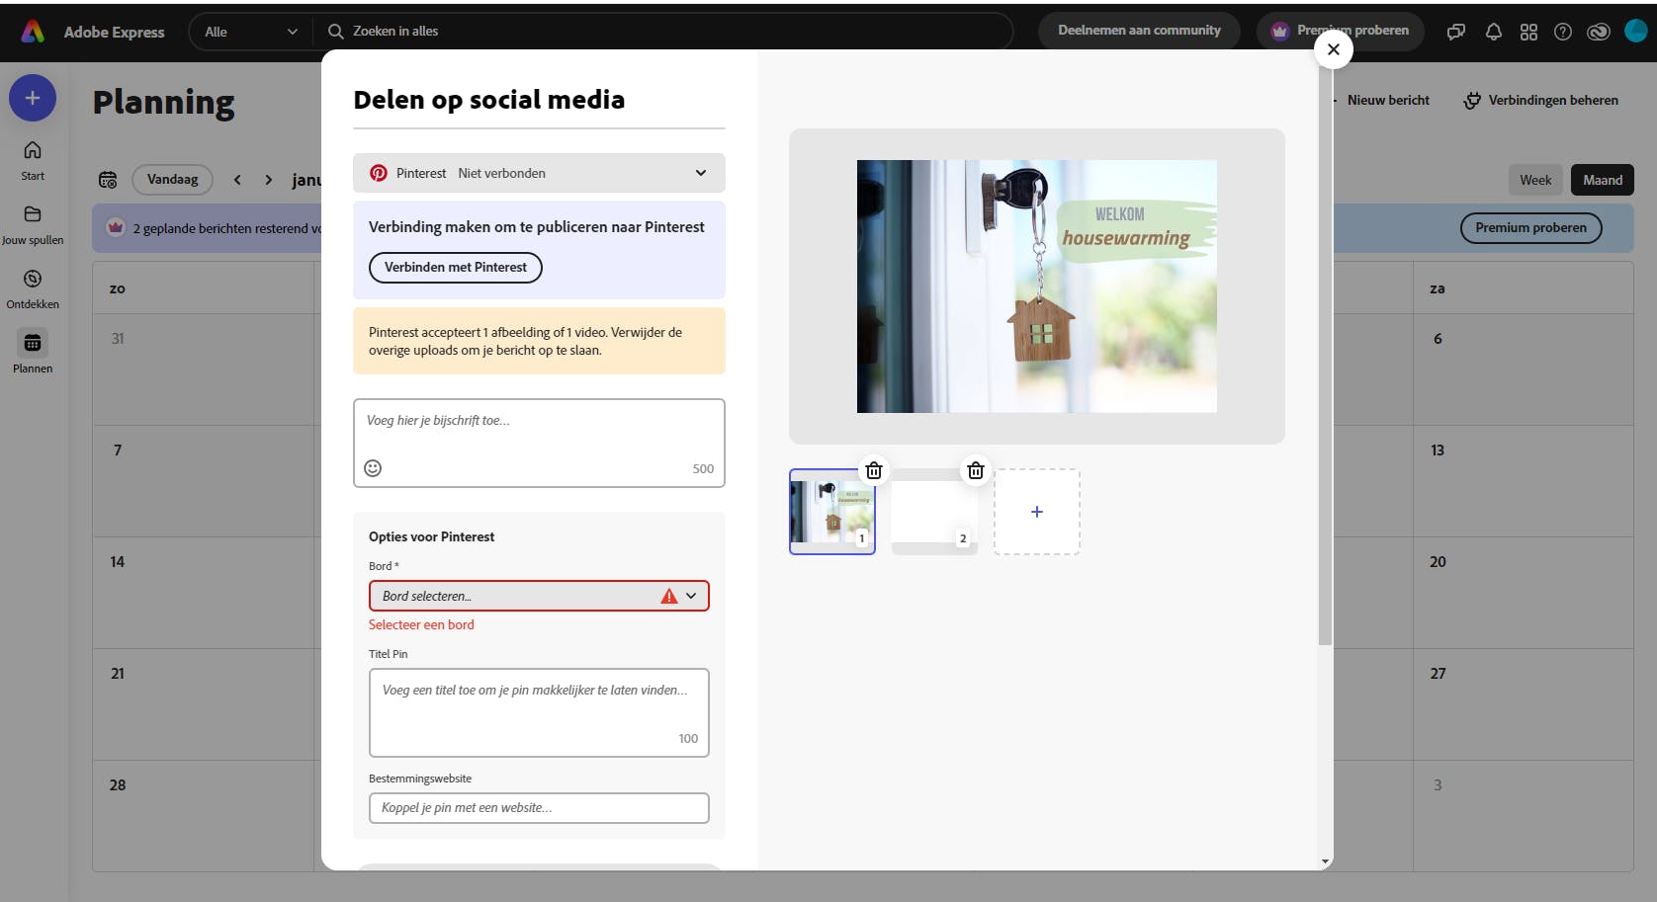Viewport: 1657px width, 902px height.
Task: Click the calendar day 14
Action: click(118, 562)
